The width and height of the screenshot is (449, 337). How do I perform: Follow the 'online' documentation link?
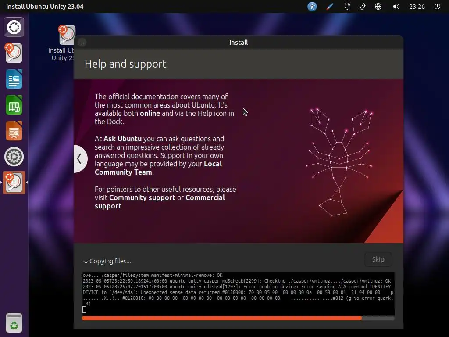pos(150,113)
